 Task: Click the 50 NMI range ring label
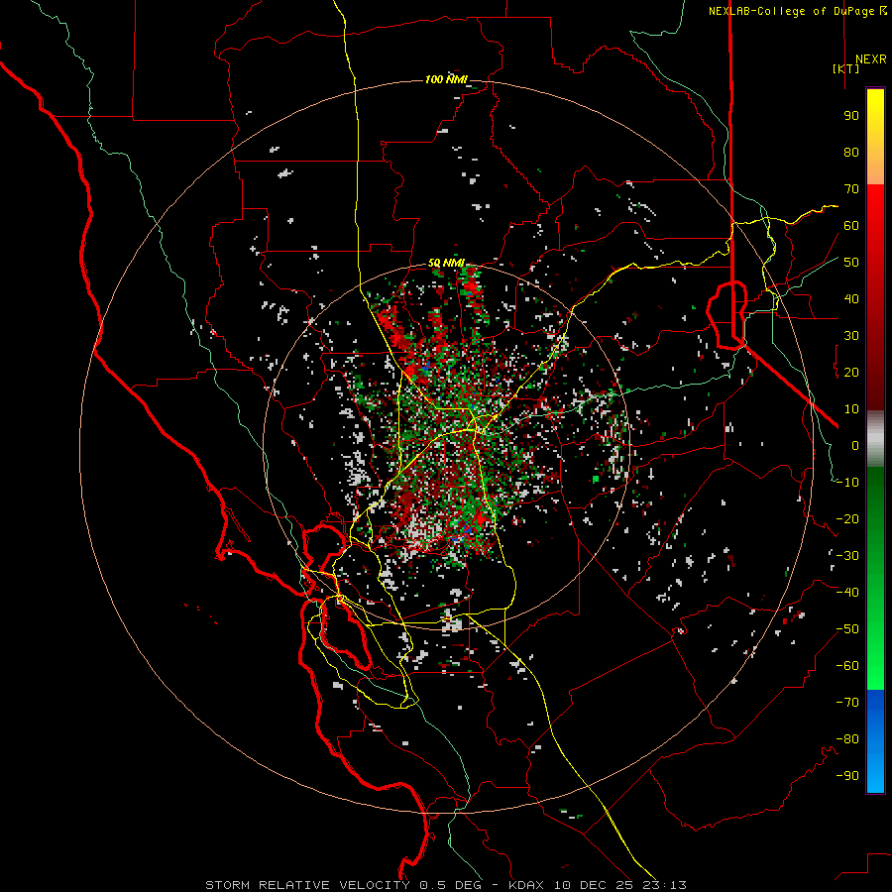click(x=446, y=263)
